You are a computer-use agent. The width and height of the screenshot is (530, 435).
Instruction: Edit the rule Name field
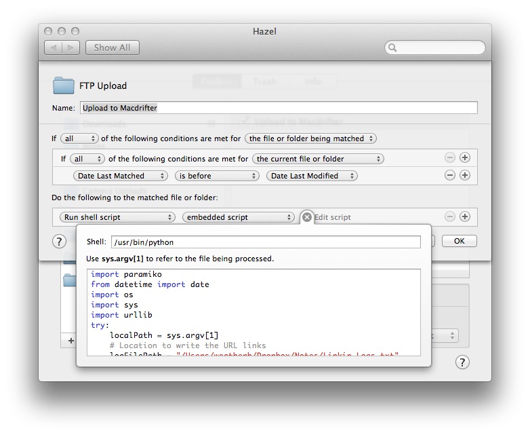coord(279,108)
